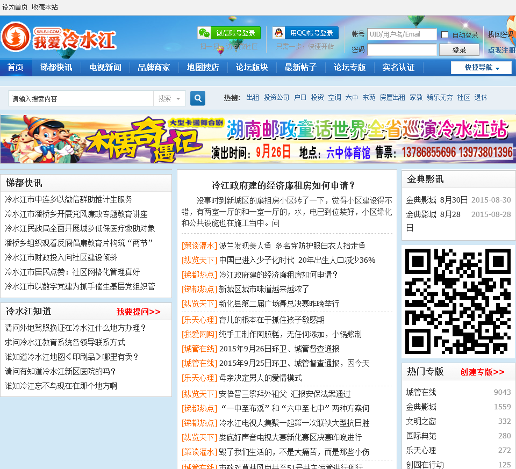Click the 收藏本站 link
The image size is (516, 469).
[45, 7]
